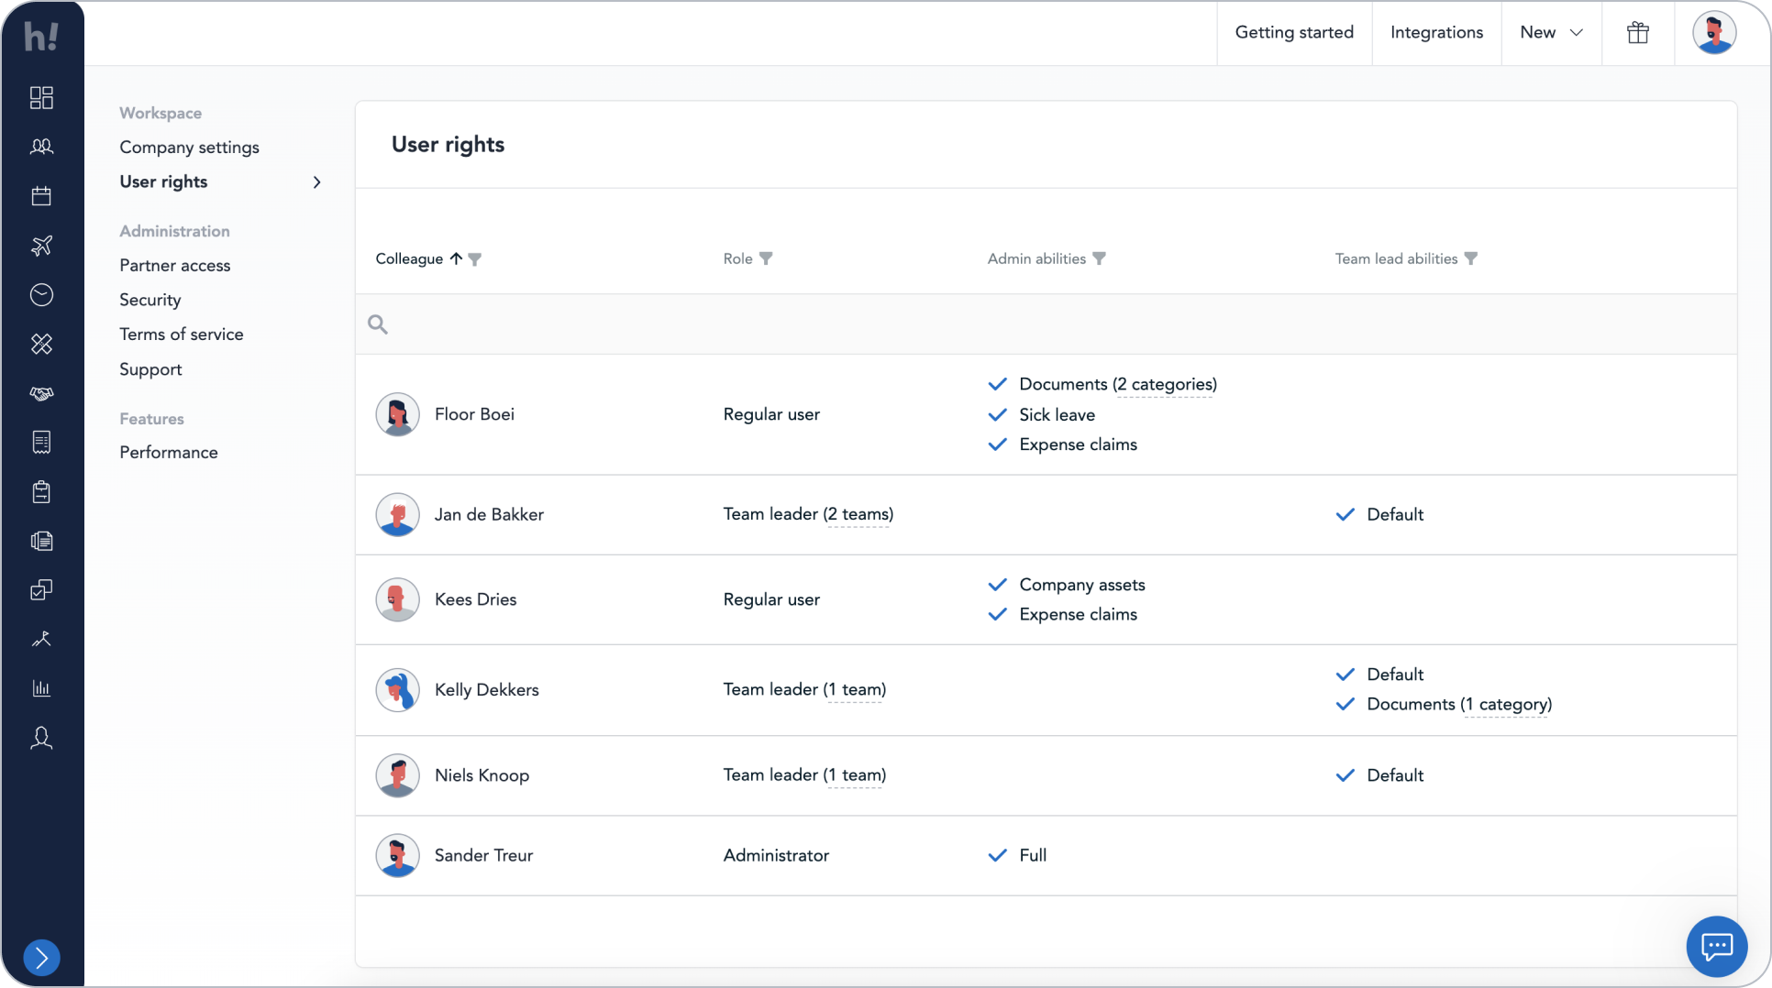Expand the sidebar with the arrow button
The width and height of the screenshot is (1772, 988).
[41, 957]
